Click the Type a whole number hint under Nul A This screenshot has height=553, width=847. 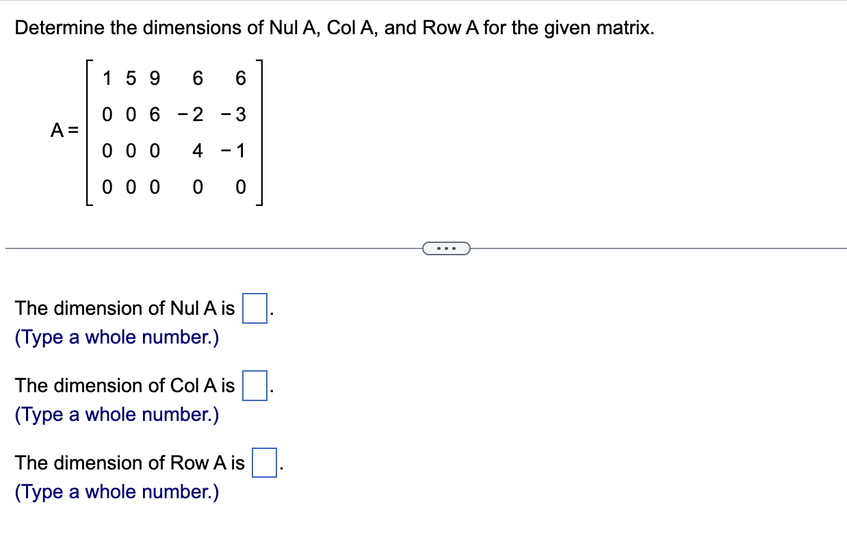click(x=115, y=337)
